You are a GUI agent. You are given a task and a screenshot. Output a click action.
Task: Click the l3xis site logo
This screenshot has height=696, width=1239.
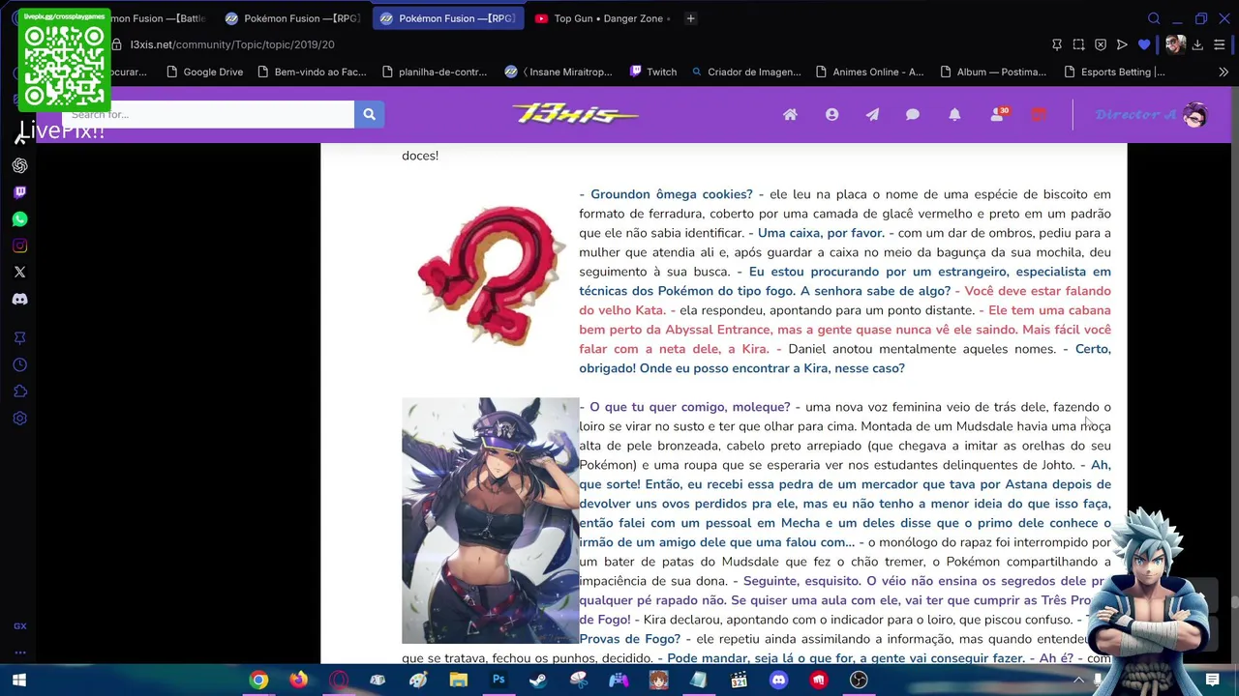pos(576,114)
